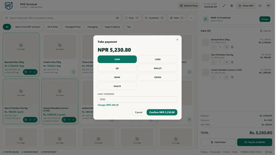276x155 pixels.
Task: Filter by Tea category
Action: [129, 27]
